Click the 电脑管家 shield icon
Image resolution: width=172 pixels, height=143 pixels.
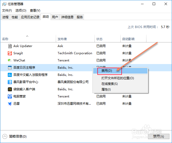(10, 96)
